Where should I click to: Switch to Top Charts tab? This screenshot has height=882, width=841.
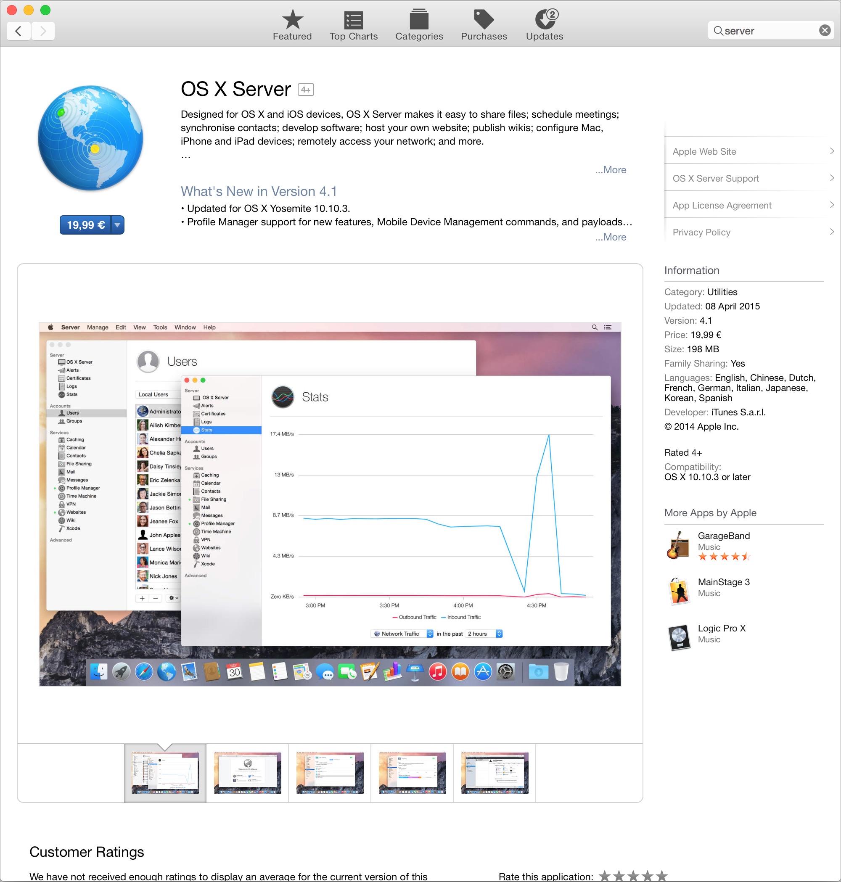pos(354,25)
